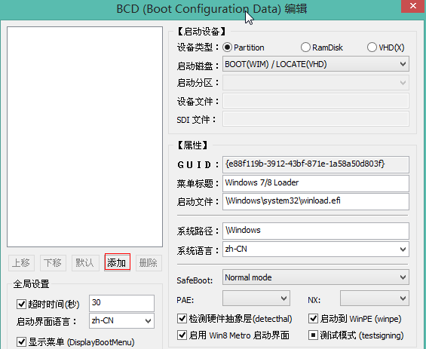Select the Partition device type radio
The image size is (426, 349).
pos(227,47)
